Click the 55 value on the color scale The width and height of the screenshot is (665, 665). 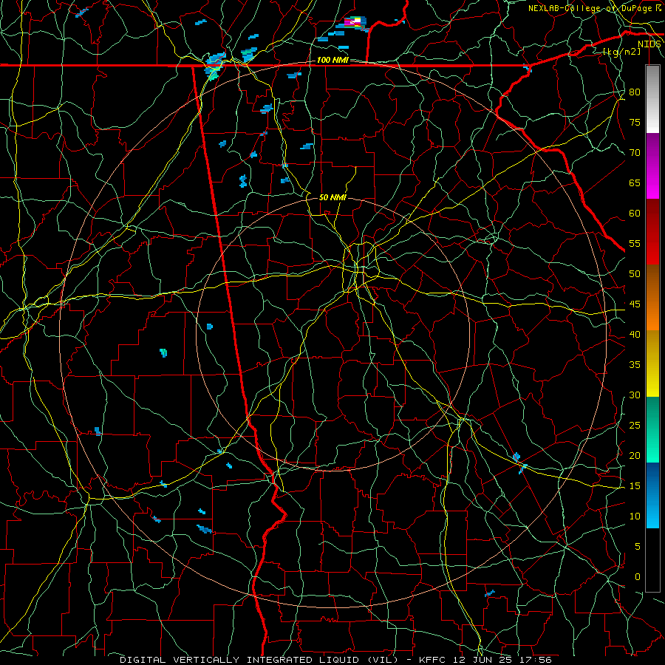(x=635, y=243)
